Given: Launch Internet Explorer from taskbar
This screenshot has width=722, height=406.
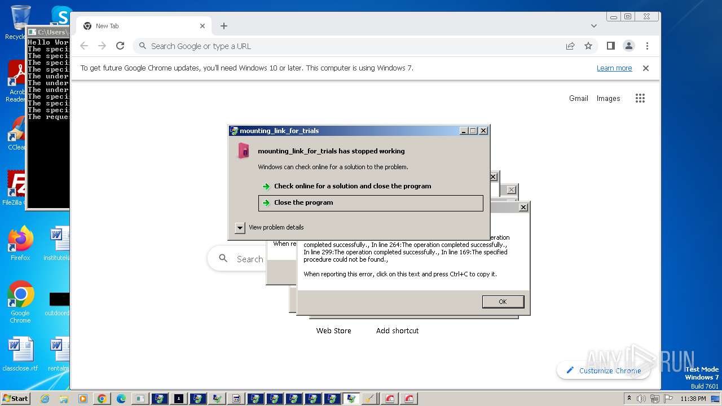Looking at the screenshot, I should 45,399.
